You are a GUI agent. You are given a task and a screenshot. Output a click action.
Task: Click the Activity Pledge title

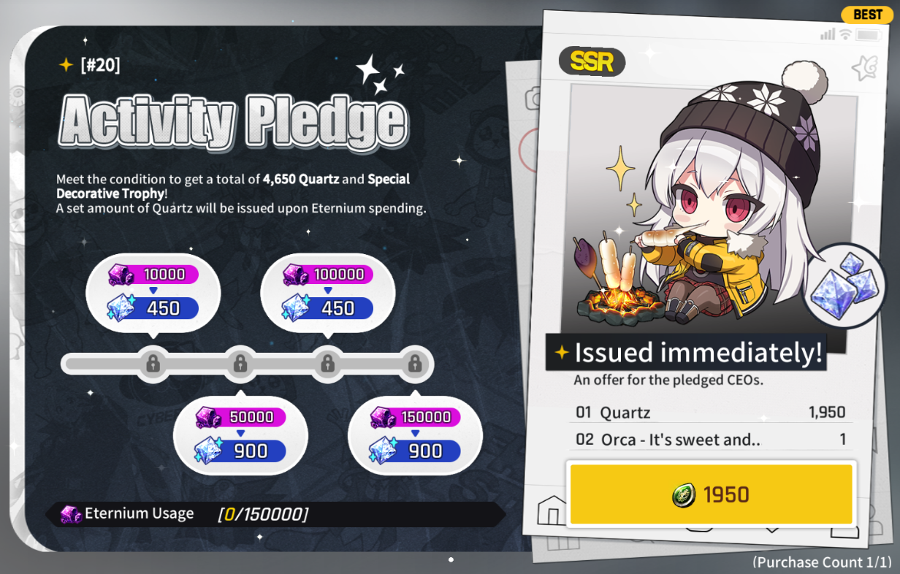[233, 120]
